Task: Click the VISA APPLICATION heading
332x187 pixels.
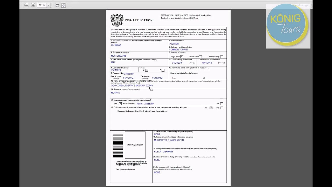Action: click(139, 20)
